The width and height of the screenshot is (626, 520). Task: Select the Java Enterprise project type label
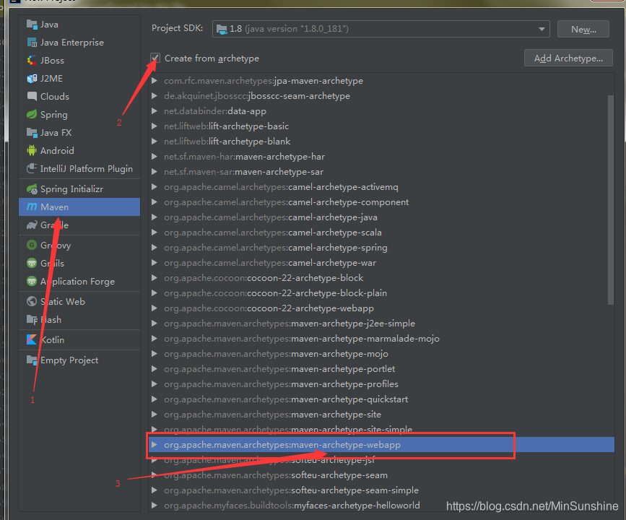pos(72,43)
